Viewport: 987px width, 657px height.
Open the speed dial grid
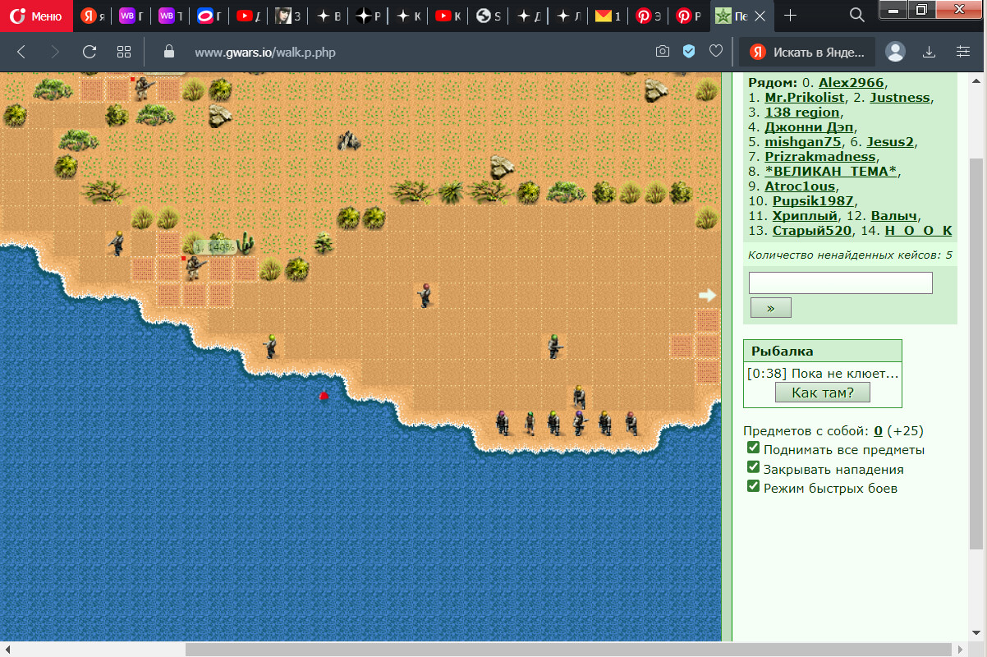[x=124, y=52]
